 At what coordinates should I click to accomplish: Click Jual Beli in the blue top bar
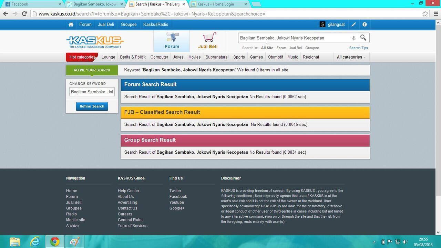[x=106, y=24]
